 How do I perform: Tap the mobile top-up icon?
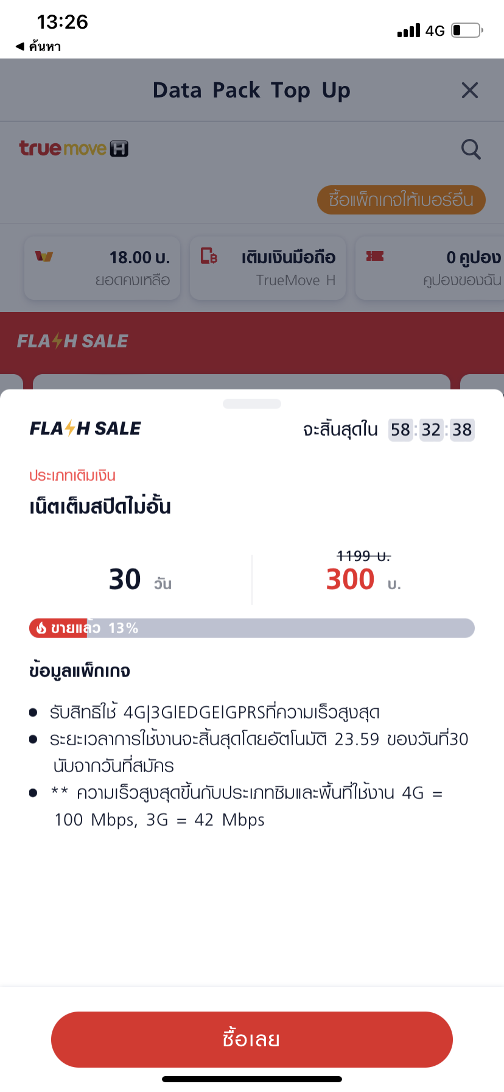point(209,257)
